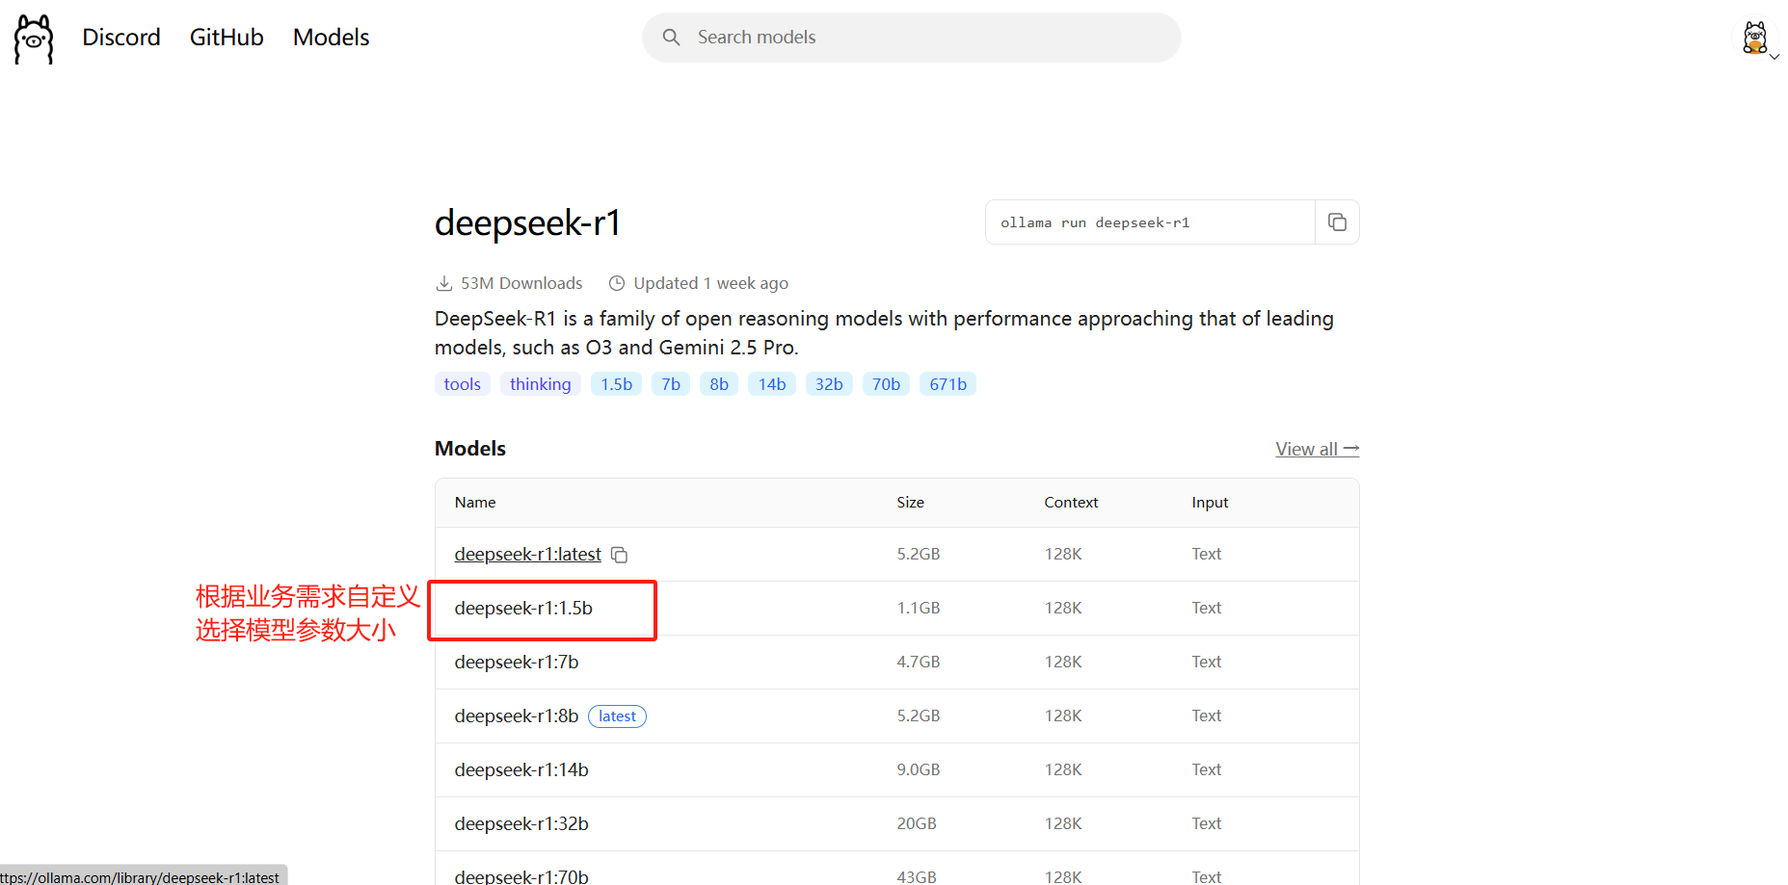Select the tools tag
This screenshot has width=1788, height=885.
[x=463, y=384]
